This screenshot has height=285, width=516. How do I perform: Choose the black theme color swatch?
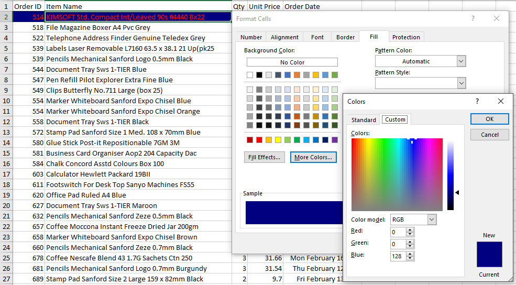pos(259,75)
